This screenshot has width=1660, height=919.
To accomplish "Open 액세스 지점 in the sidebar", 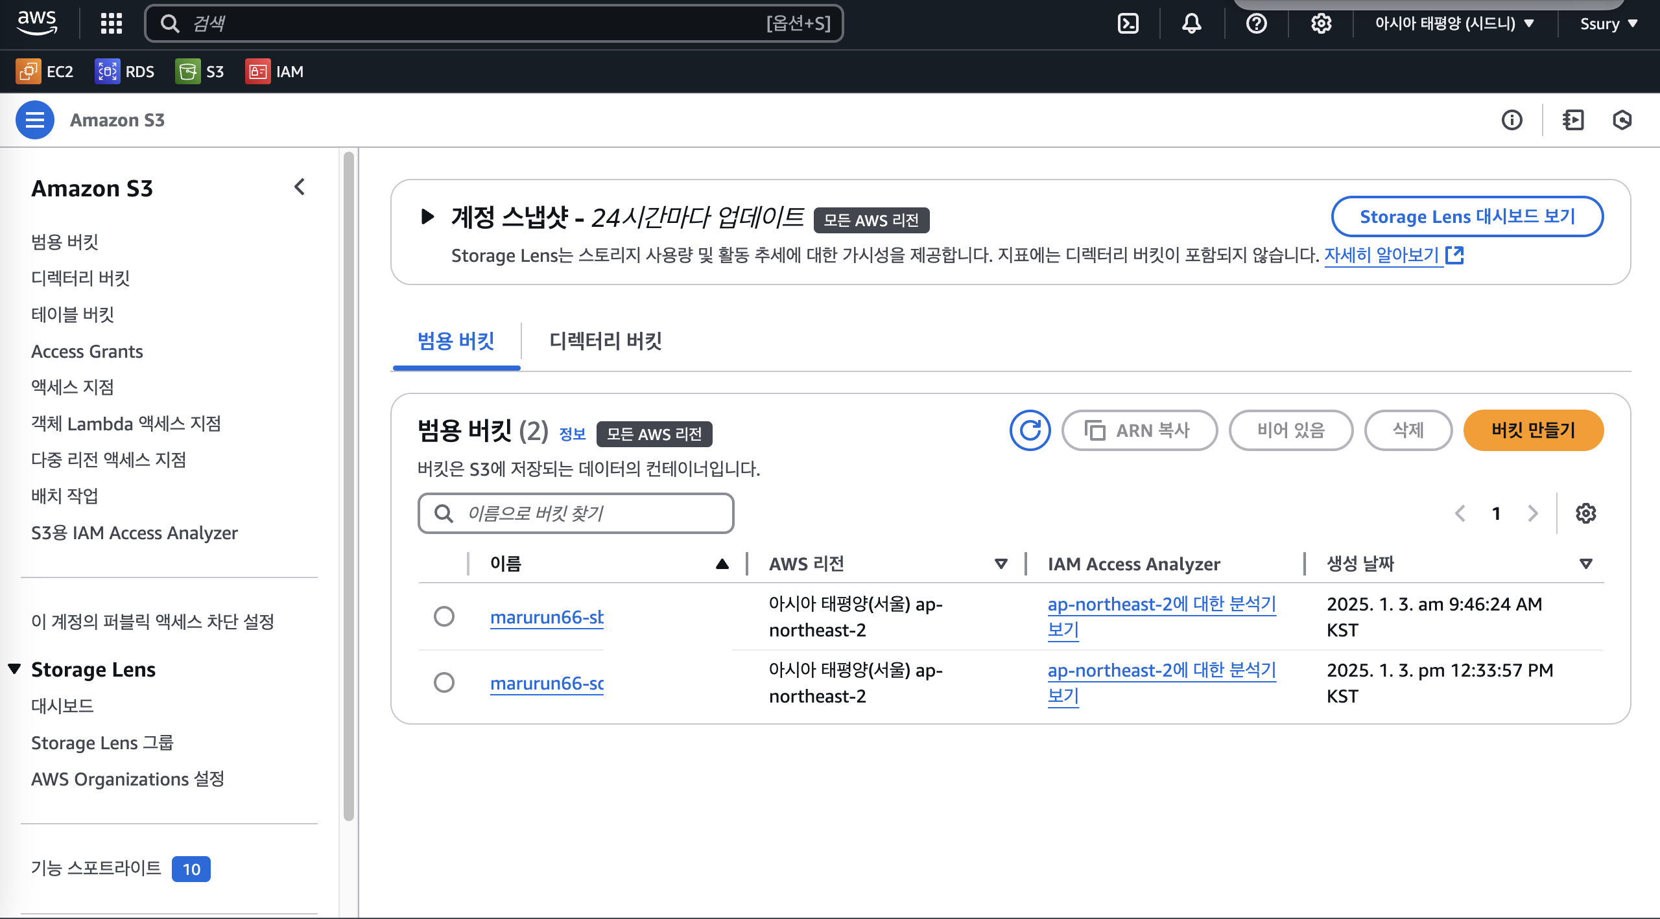I will point(73,387).
